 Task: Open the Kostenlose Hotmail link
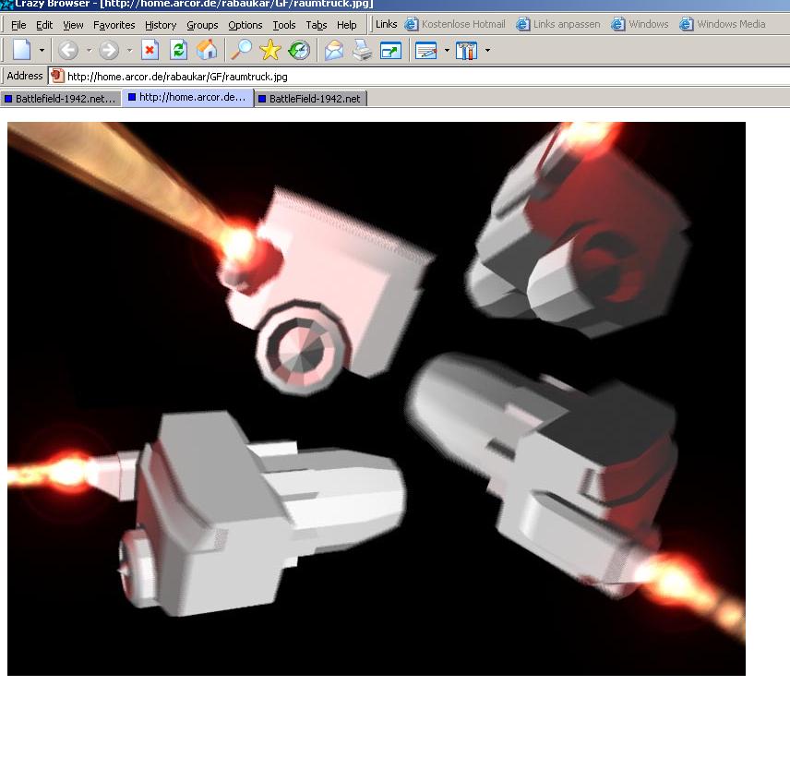coord(455,24)
